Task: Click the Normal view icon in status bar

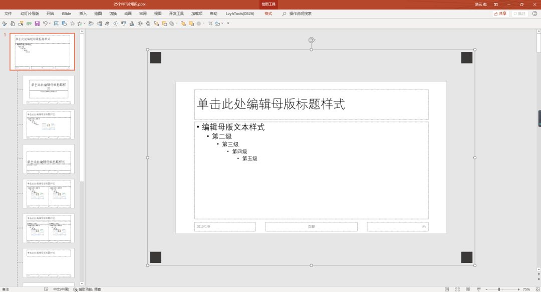Action: 447,289
